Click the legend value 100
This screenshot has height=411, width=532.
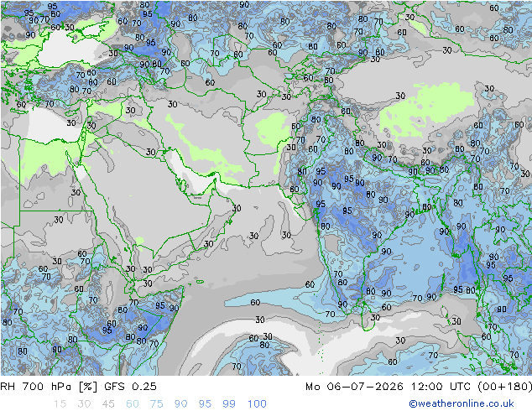click(257, 404)
